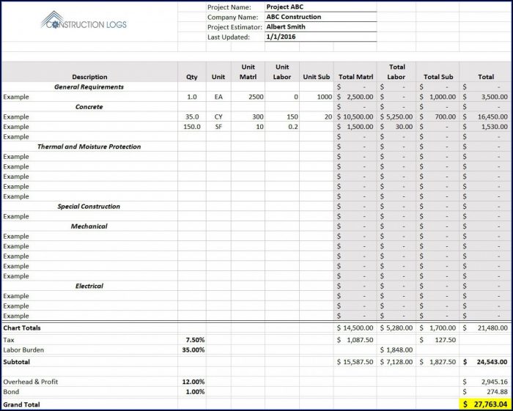
Task: Select the '1/1/2016' last updated cell
Action: (321, 37)
